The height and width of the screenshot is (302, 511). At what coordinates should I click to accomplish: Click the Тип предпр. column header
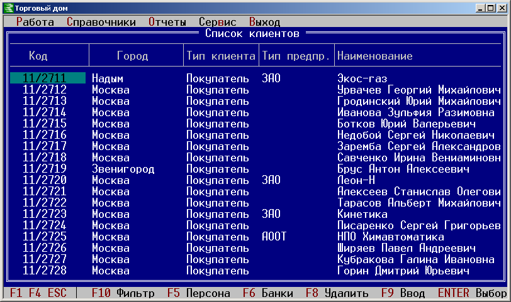[x=296, y=56]
